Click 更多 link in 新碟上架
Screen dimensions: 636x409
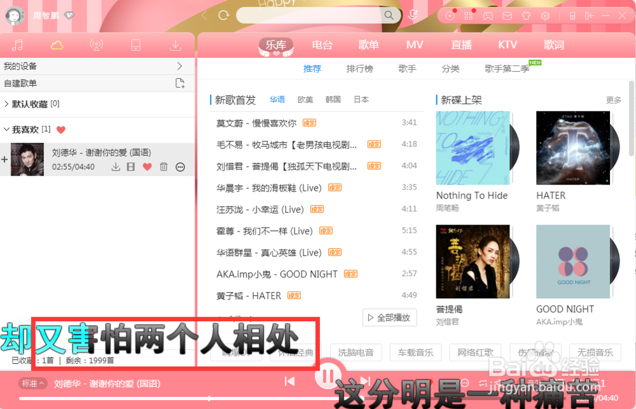click(613, 101)
